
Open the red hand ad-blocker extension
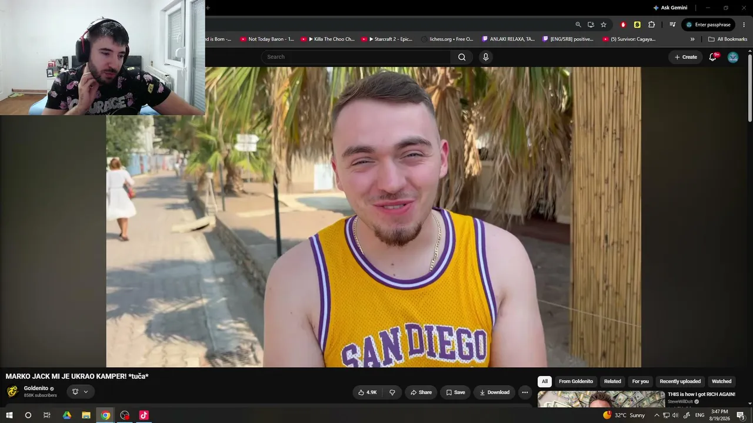click(x=623, y=25)
